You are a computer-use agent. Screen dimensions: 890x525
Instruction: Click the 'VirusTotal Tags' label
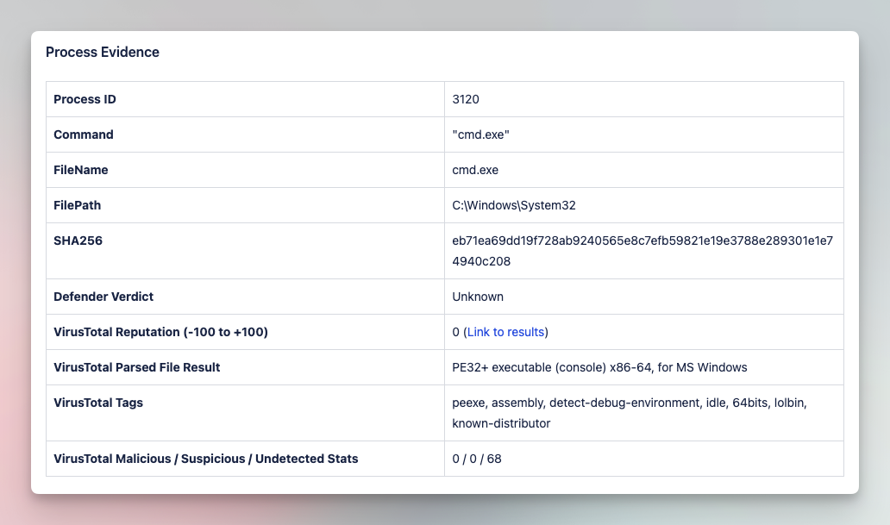(98, 403)
